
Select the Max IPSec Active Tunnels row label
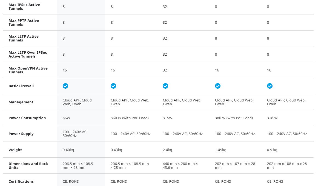click(24, 7)
